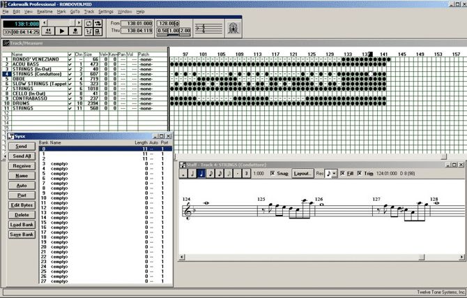This screenshot has width=467, height=298.
Task: Click the punch-in icon below loop button
Action: 89,31
